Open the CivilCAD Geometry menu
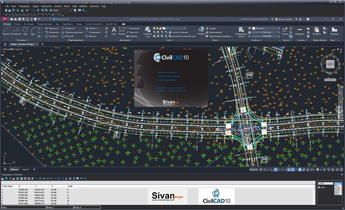 pyautogui.click(x=94, y=6)
